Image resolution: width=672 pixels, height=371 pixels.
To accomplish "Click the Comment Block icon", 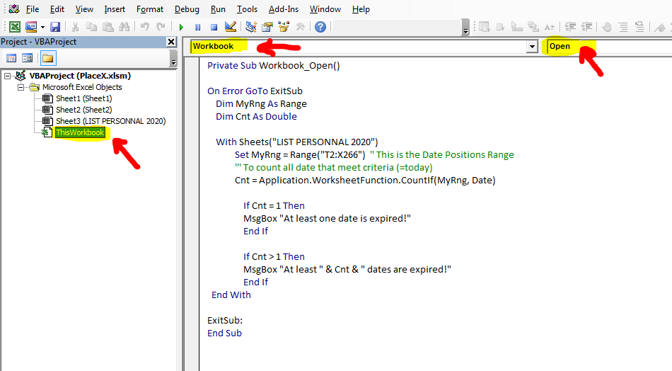I will click(623, 27).
